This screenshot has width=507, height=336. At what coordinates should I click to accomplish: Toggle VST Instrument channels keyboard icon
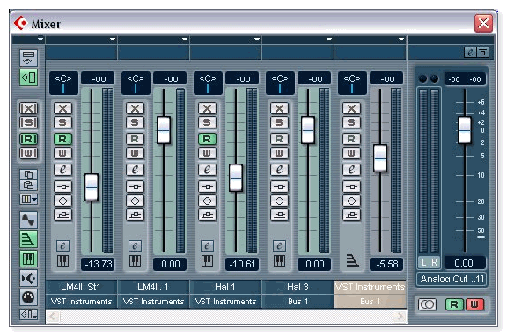click(x=28, y=259)
